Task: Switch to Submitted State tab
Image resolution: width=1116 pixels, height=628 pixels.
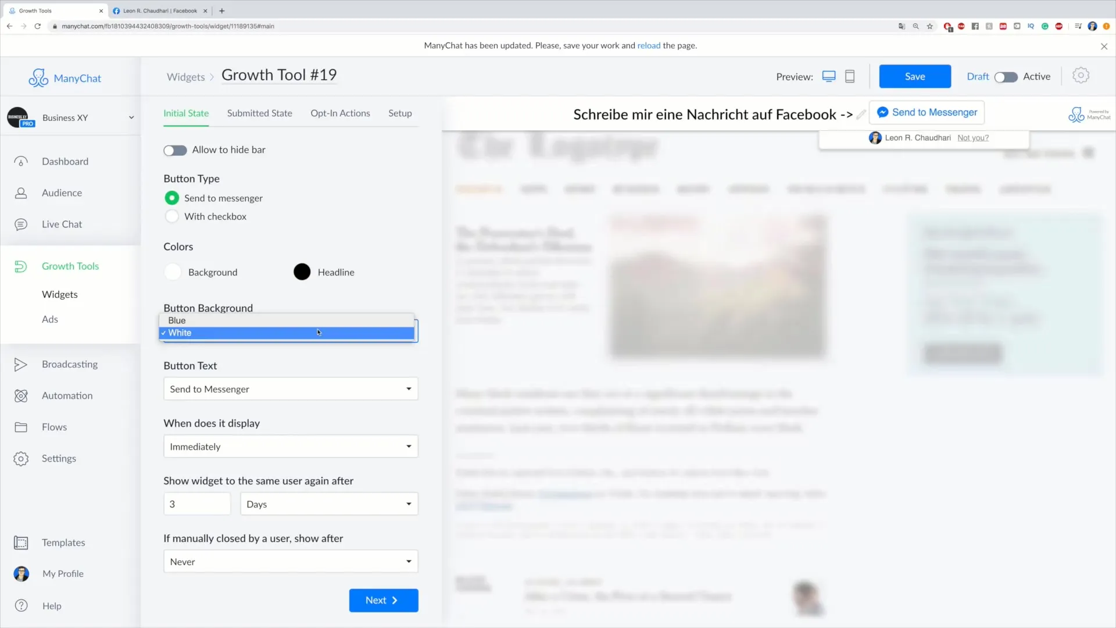Action: click(x=260, y=113)
